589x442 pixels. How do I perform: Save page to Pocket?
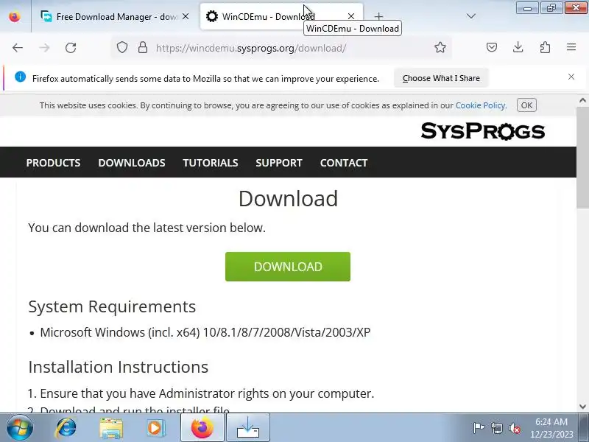[492, 47]
